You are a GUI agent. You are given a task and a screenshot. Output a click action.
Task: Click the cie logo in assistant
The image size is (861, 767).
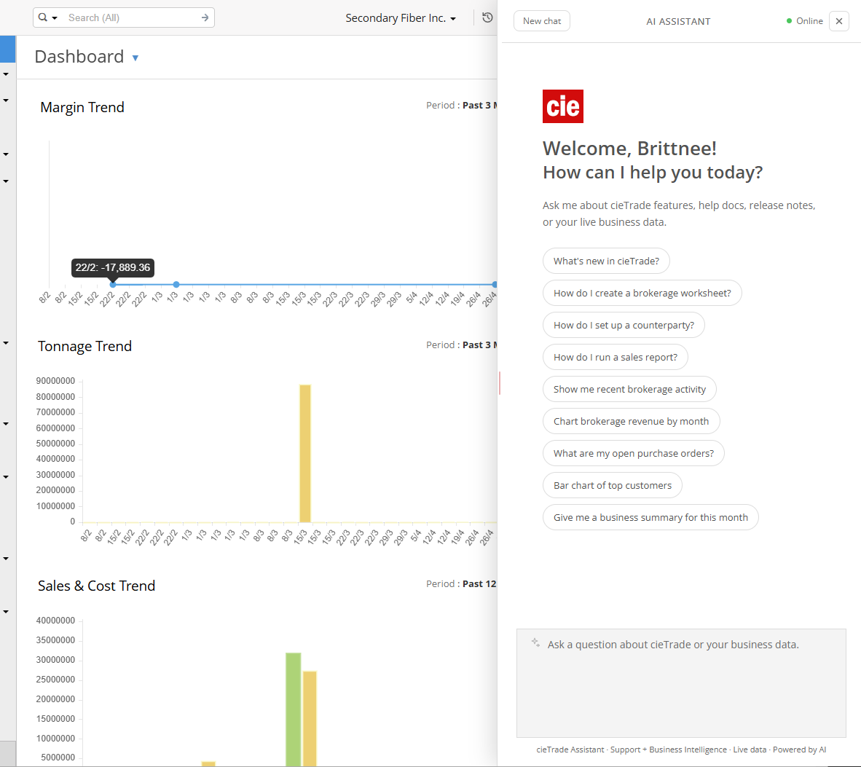point(563,106)
